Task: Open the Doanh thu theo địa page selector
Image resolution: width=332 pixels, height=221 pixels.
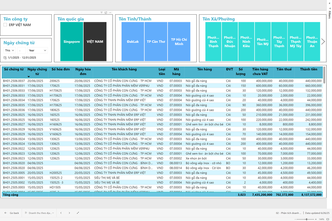Action: pos(39,213)
